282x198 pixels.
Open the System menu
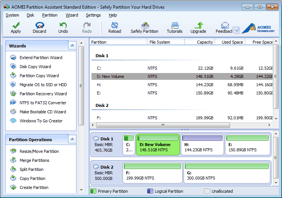(x=12, y=15)
